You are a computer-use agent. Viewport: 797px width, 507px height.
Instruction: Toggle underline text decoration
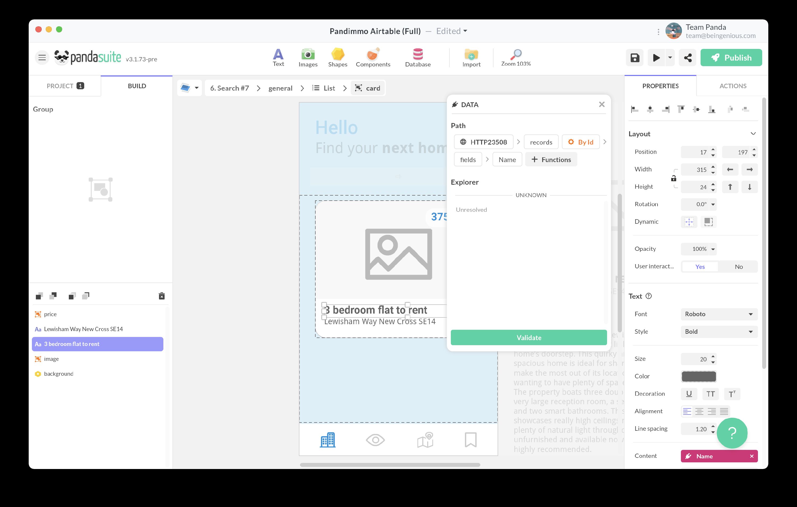click(x=689, y=394)
